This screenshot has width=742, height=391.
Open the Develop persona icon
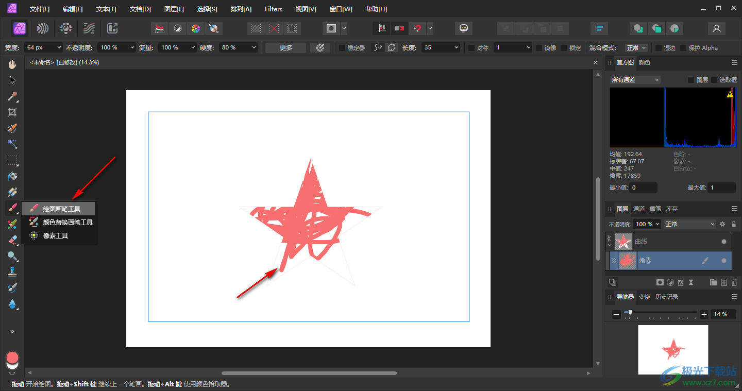click(66, 28)
